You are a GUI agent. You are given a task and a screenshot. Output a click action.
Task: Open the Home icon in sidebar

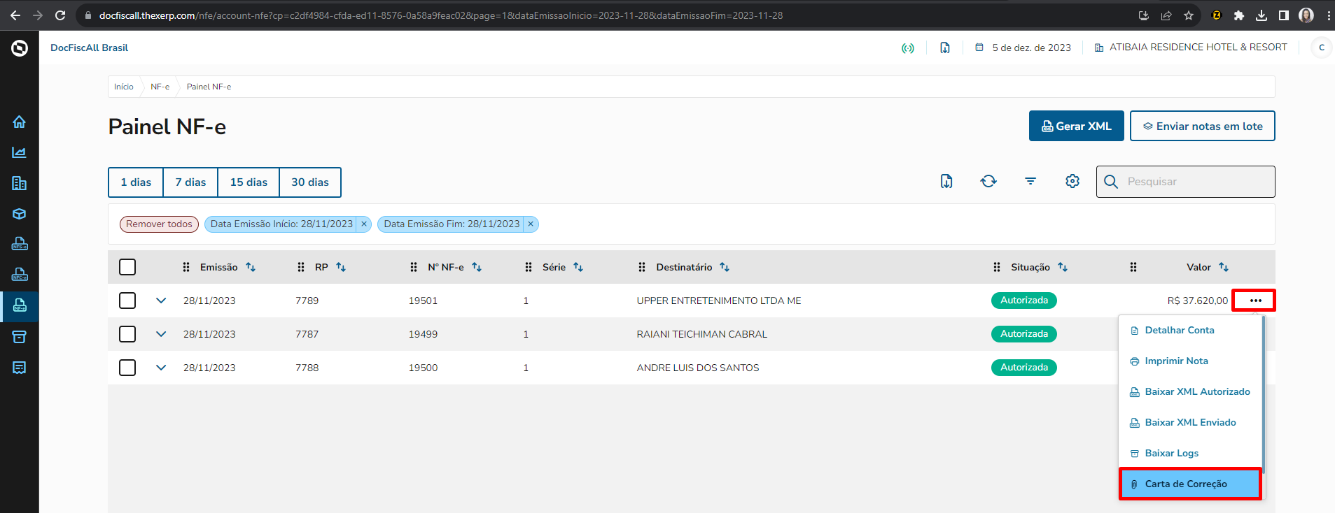[19, 122]
